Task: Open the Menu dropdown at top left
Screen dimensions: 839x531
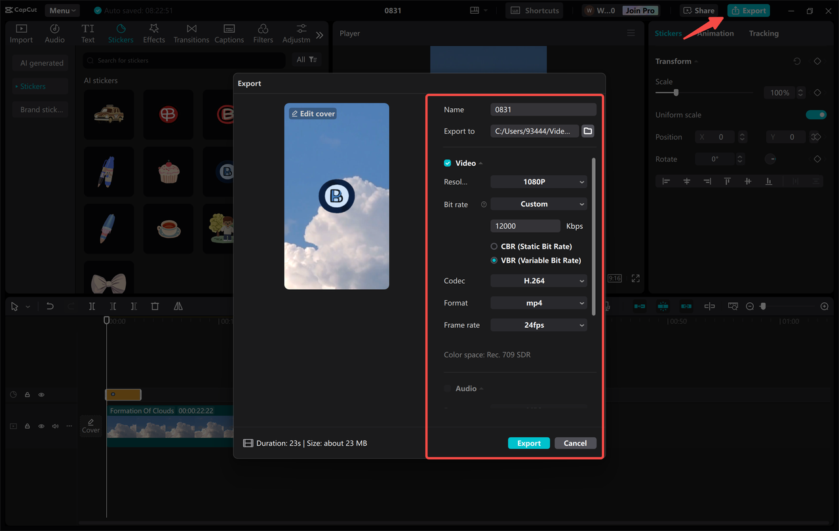Action: (x=62, y=10)
